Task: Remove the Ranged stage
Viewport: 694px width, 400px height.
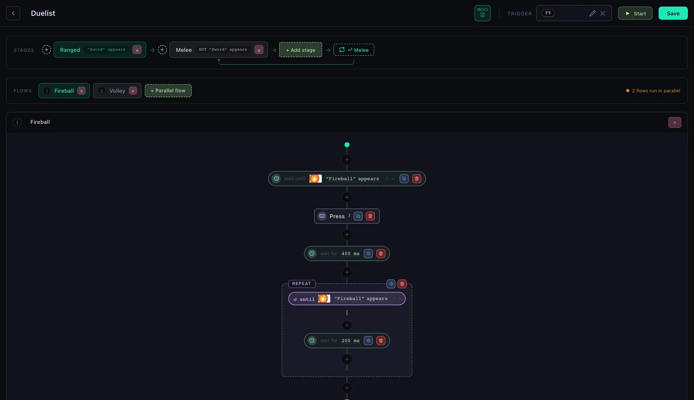Action: (x=137, y=50)
